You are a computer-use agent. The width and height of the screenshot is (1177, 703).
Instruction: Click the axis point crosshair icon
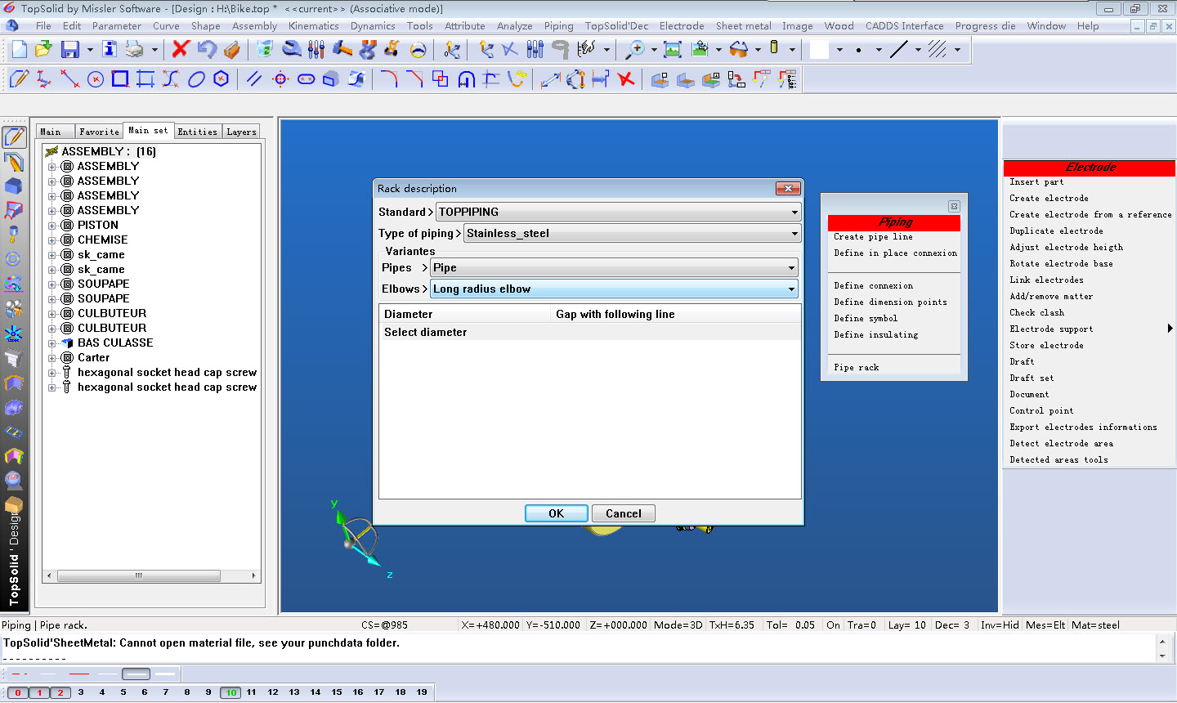280,79
